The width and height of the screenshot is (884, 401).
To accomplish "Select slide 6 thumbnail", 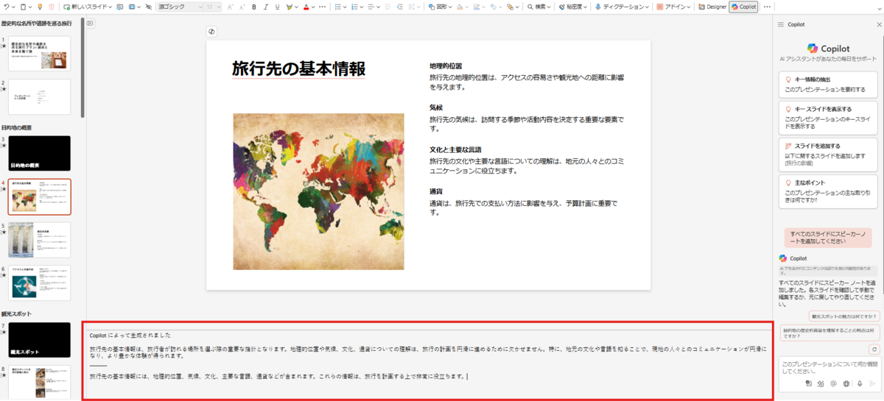I will tap(40, 283).
